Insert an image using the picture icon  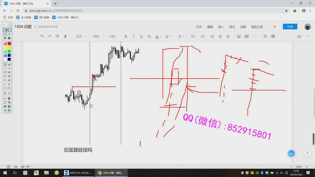(x=239, y=36)
